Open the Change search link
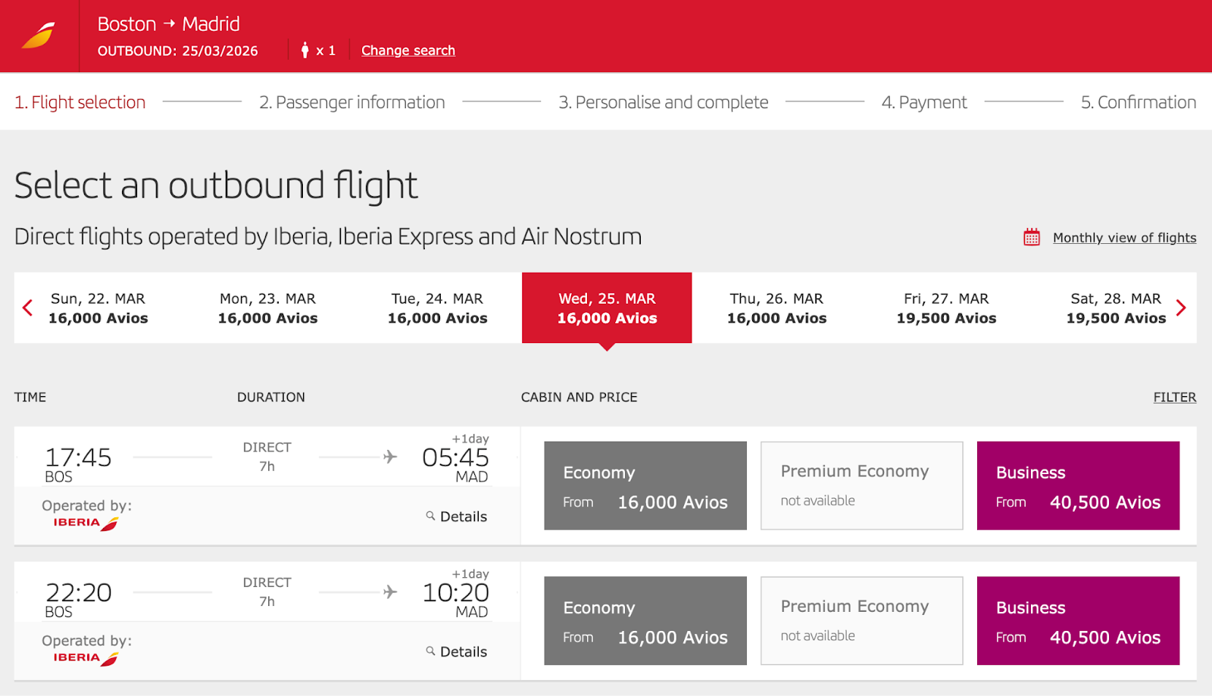This screenshot has height=696, width=1212. [x=408, y=50]
